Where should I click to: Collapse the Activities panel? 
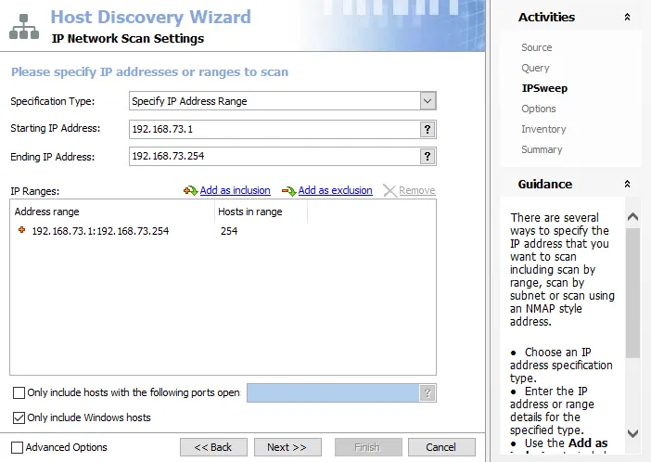point(627,17)
